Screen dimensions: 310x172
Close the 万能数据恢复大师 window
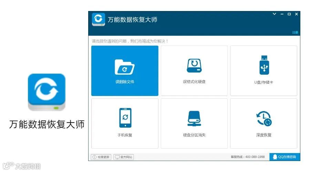[x=296, y=14]
